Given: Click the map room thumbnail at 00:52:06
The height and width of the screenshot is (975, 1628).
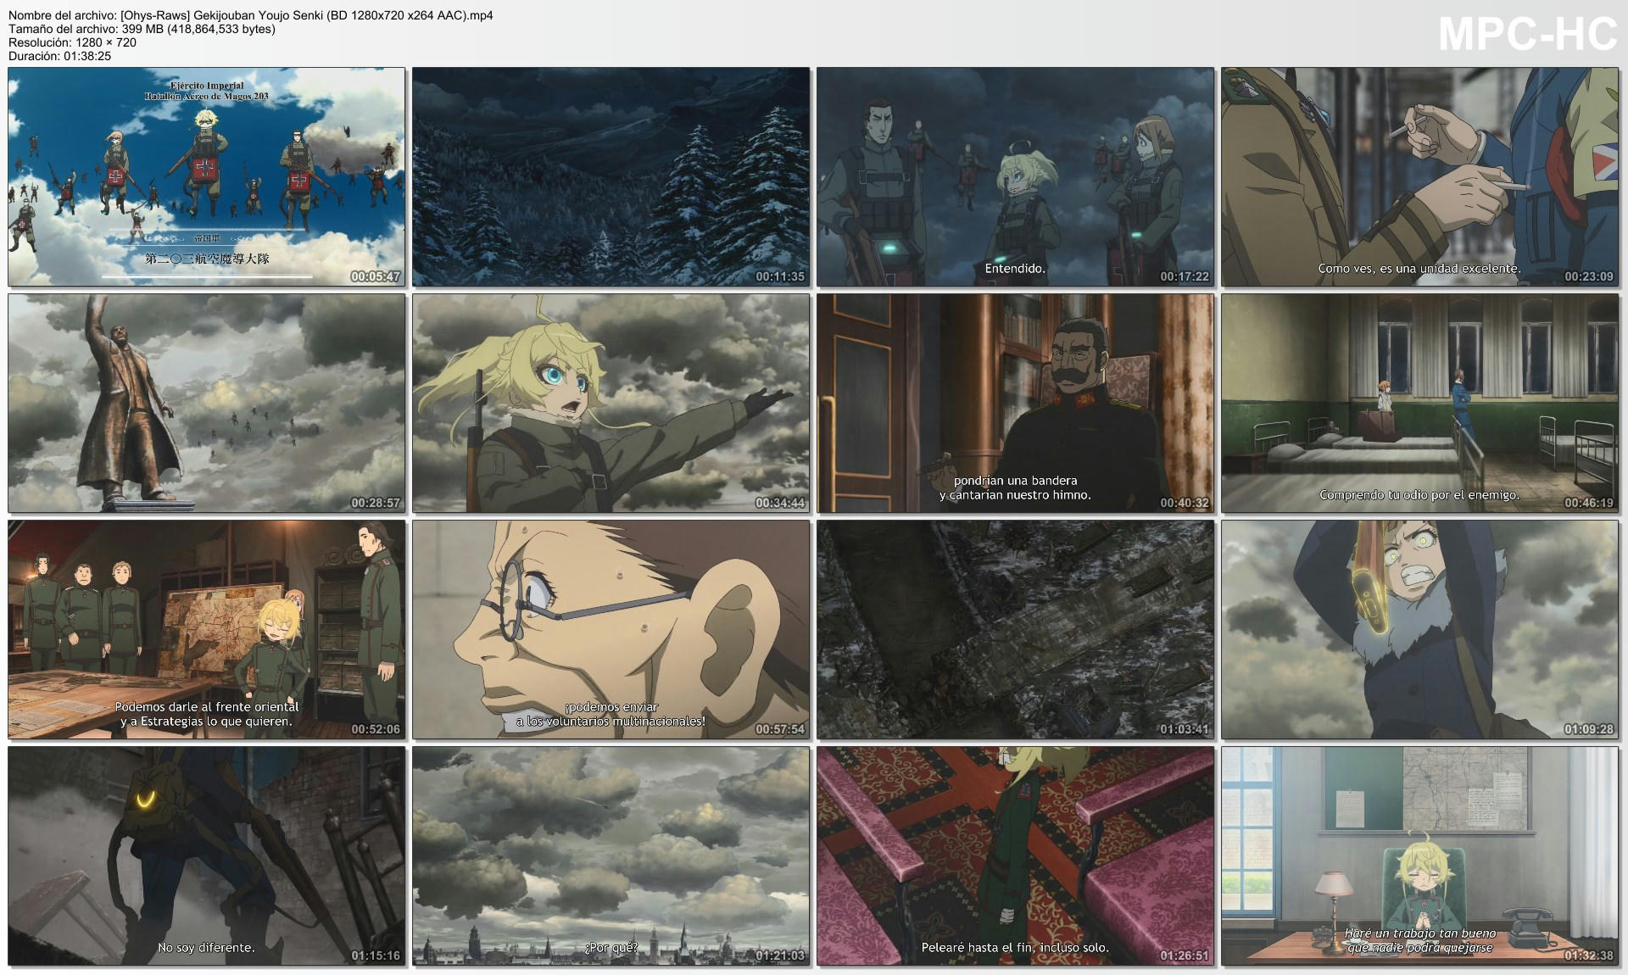Looking at the screenshot, I should pyautogui.click(x=207, y=629).
